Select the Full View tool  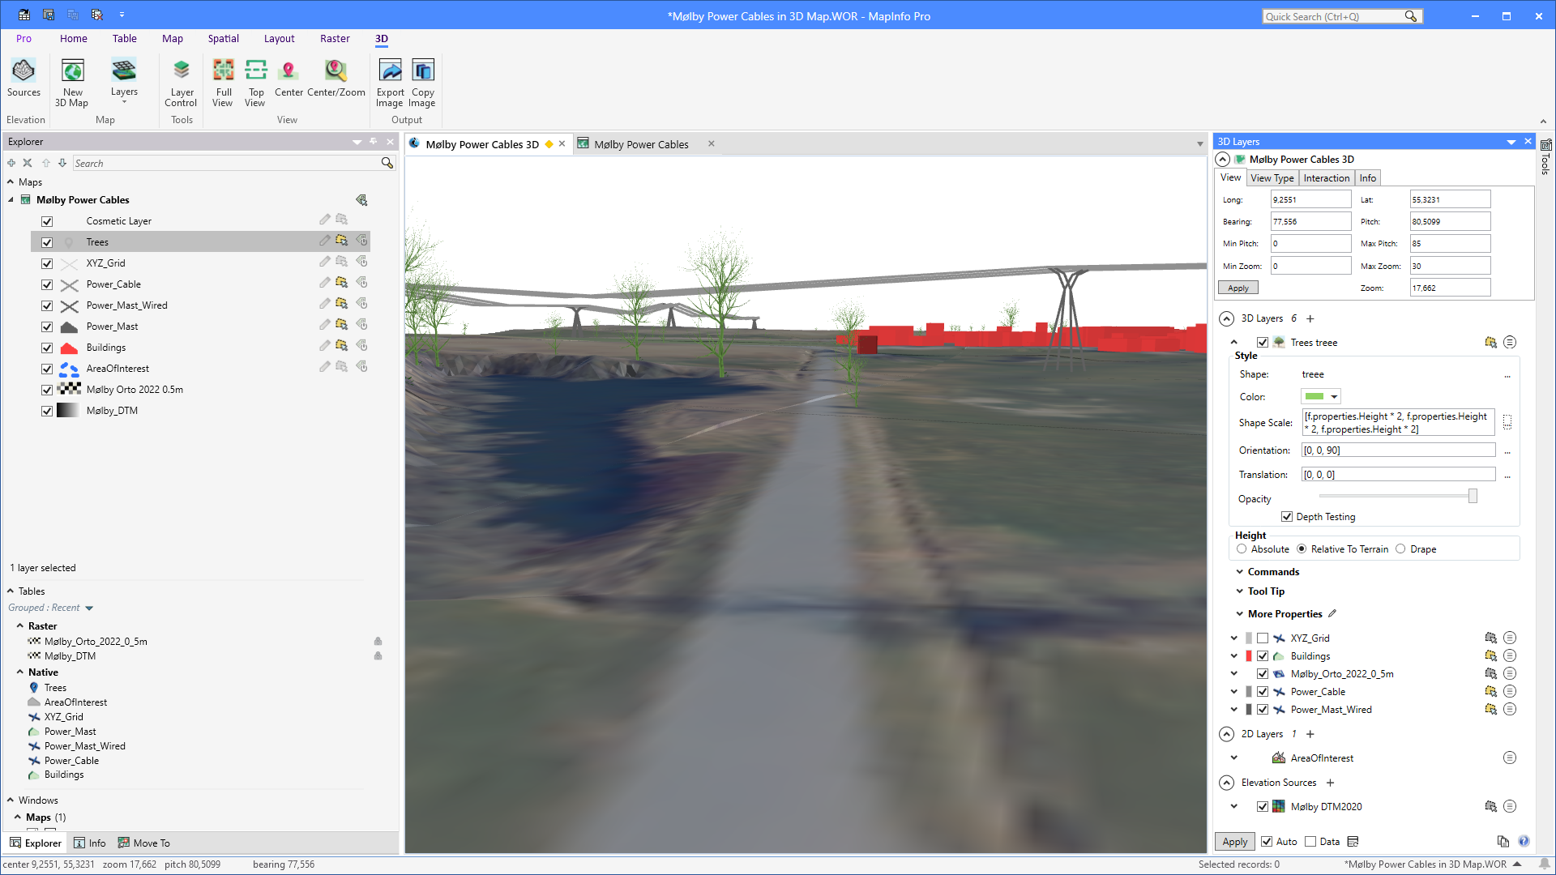coord(223,79)
